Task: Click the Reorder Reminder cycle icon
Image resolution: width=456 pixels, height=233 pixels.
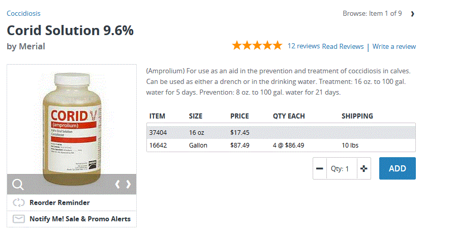Action: tap(19, 202)
